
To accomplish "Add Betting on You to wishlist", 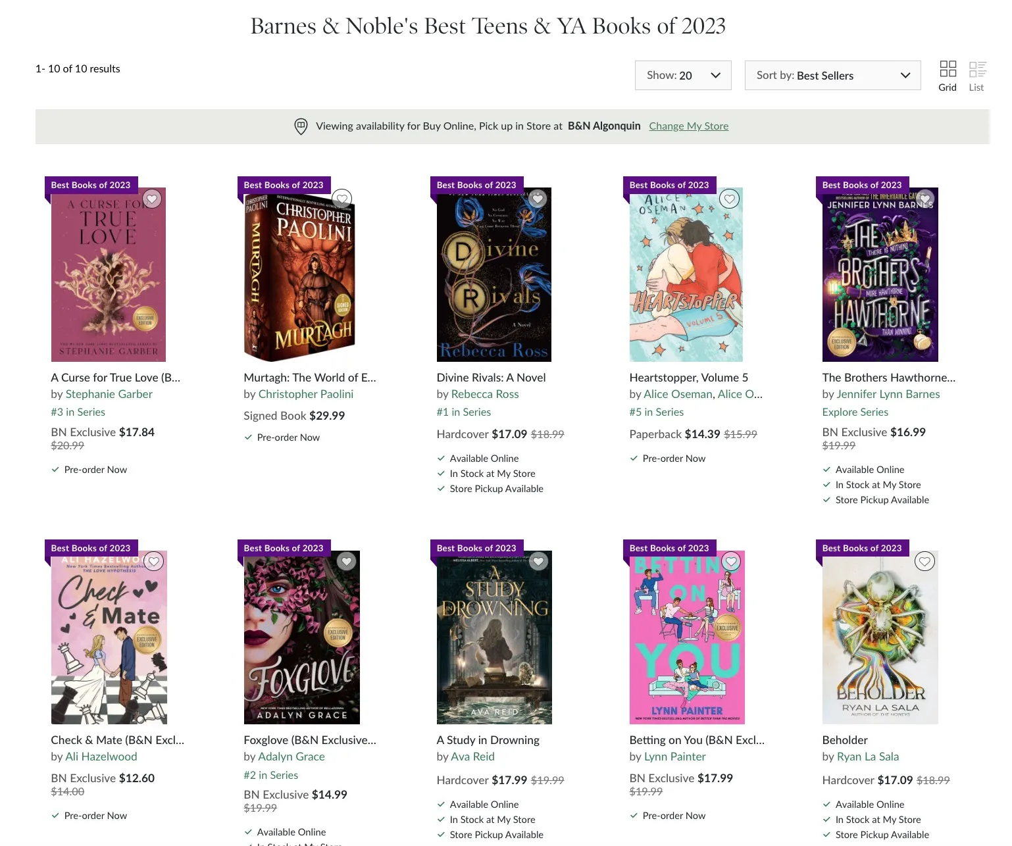I will click(x=732, y=561).
